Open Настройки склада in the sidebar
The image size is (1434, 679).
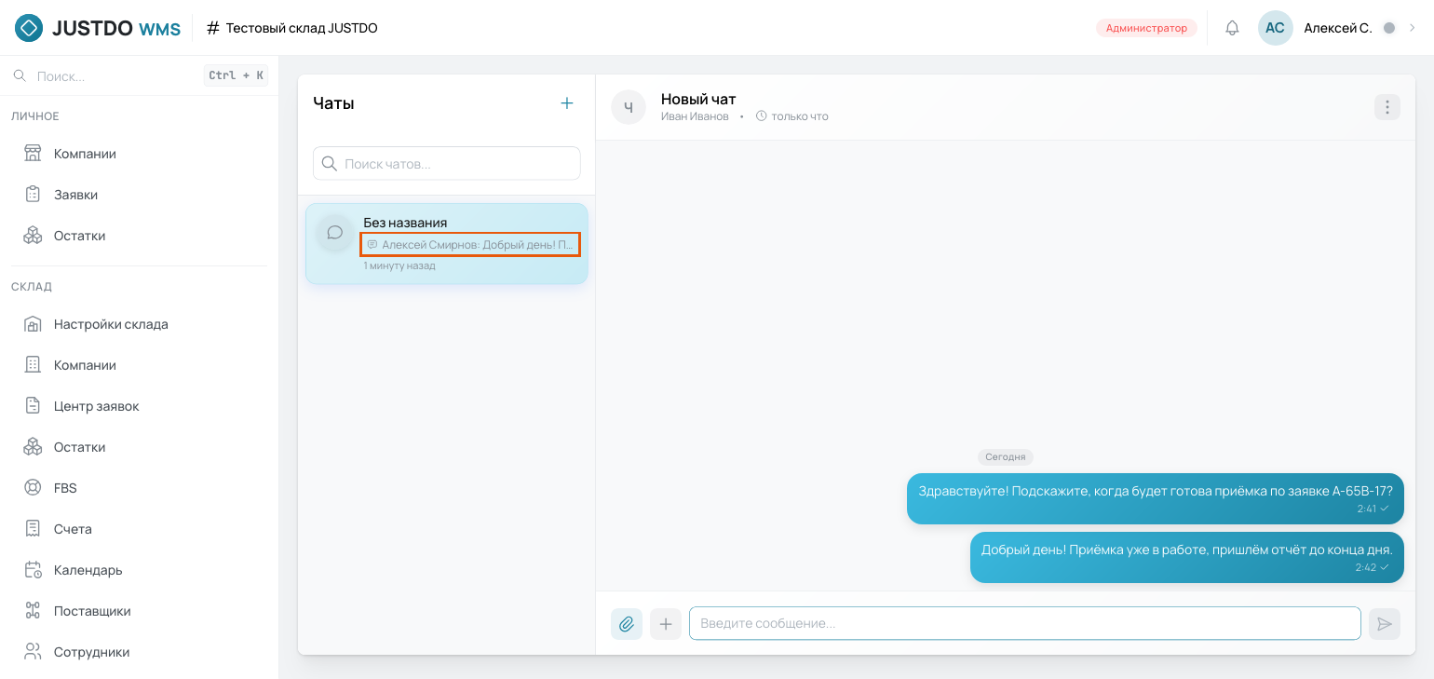pos(139,324)
